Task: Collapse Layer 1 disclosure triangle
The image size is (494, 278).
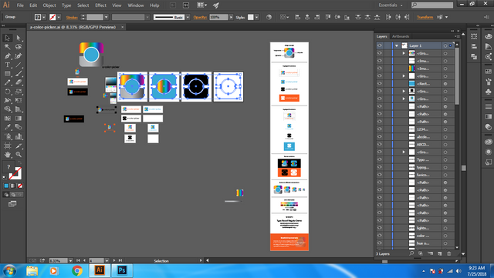Action: [x=397, y=46]
